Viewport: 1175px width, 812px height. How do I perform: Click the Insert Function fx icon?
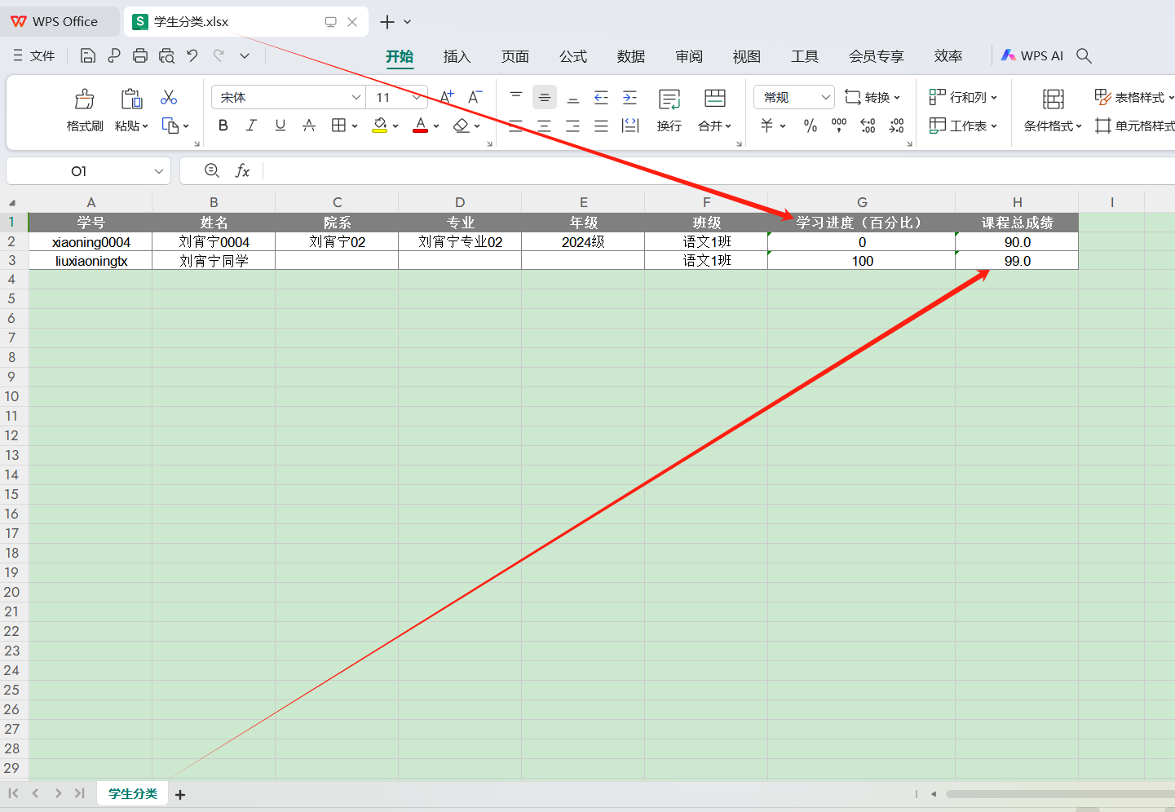tap(242, 170)
